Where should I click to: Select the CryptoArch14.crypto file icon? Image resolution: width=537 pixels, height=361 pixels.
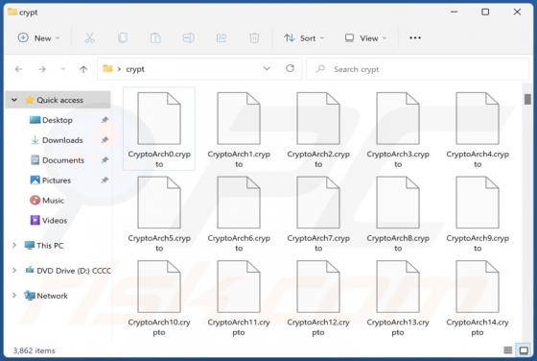pyautogui.click(x=478, y=287)
